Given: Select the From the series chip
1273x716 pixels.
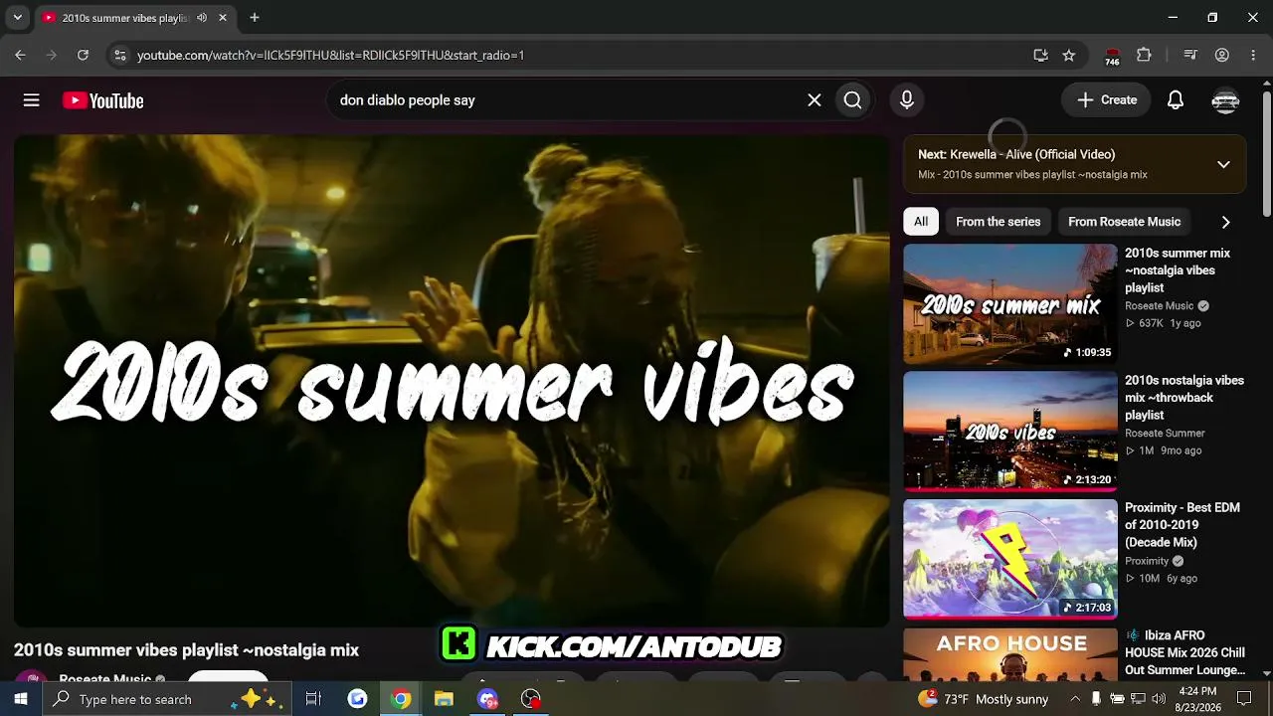Looking at the screenshot, I should coord(998,222).
